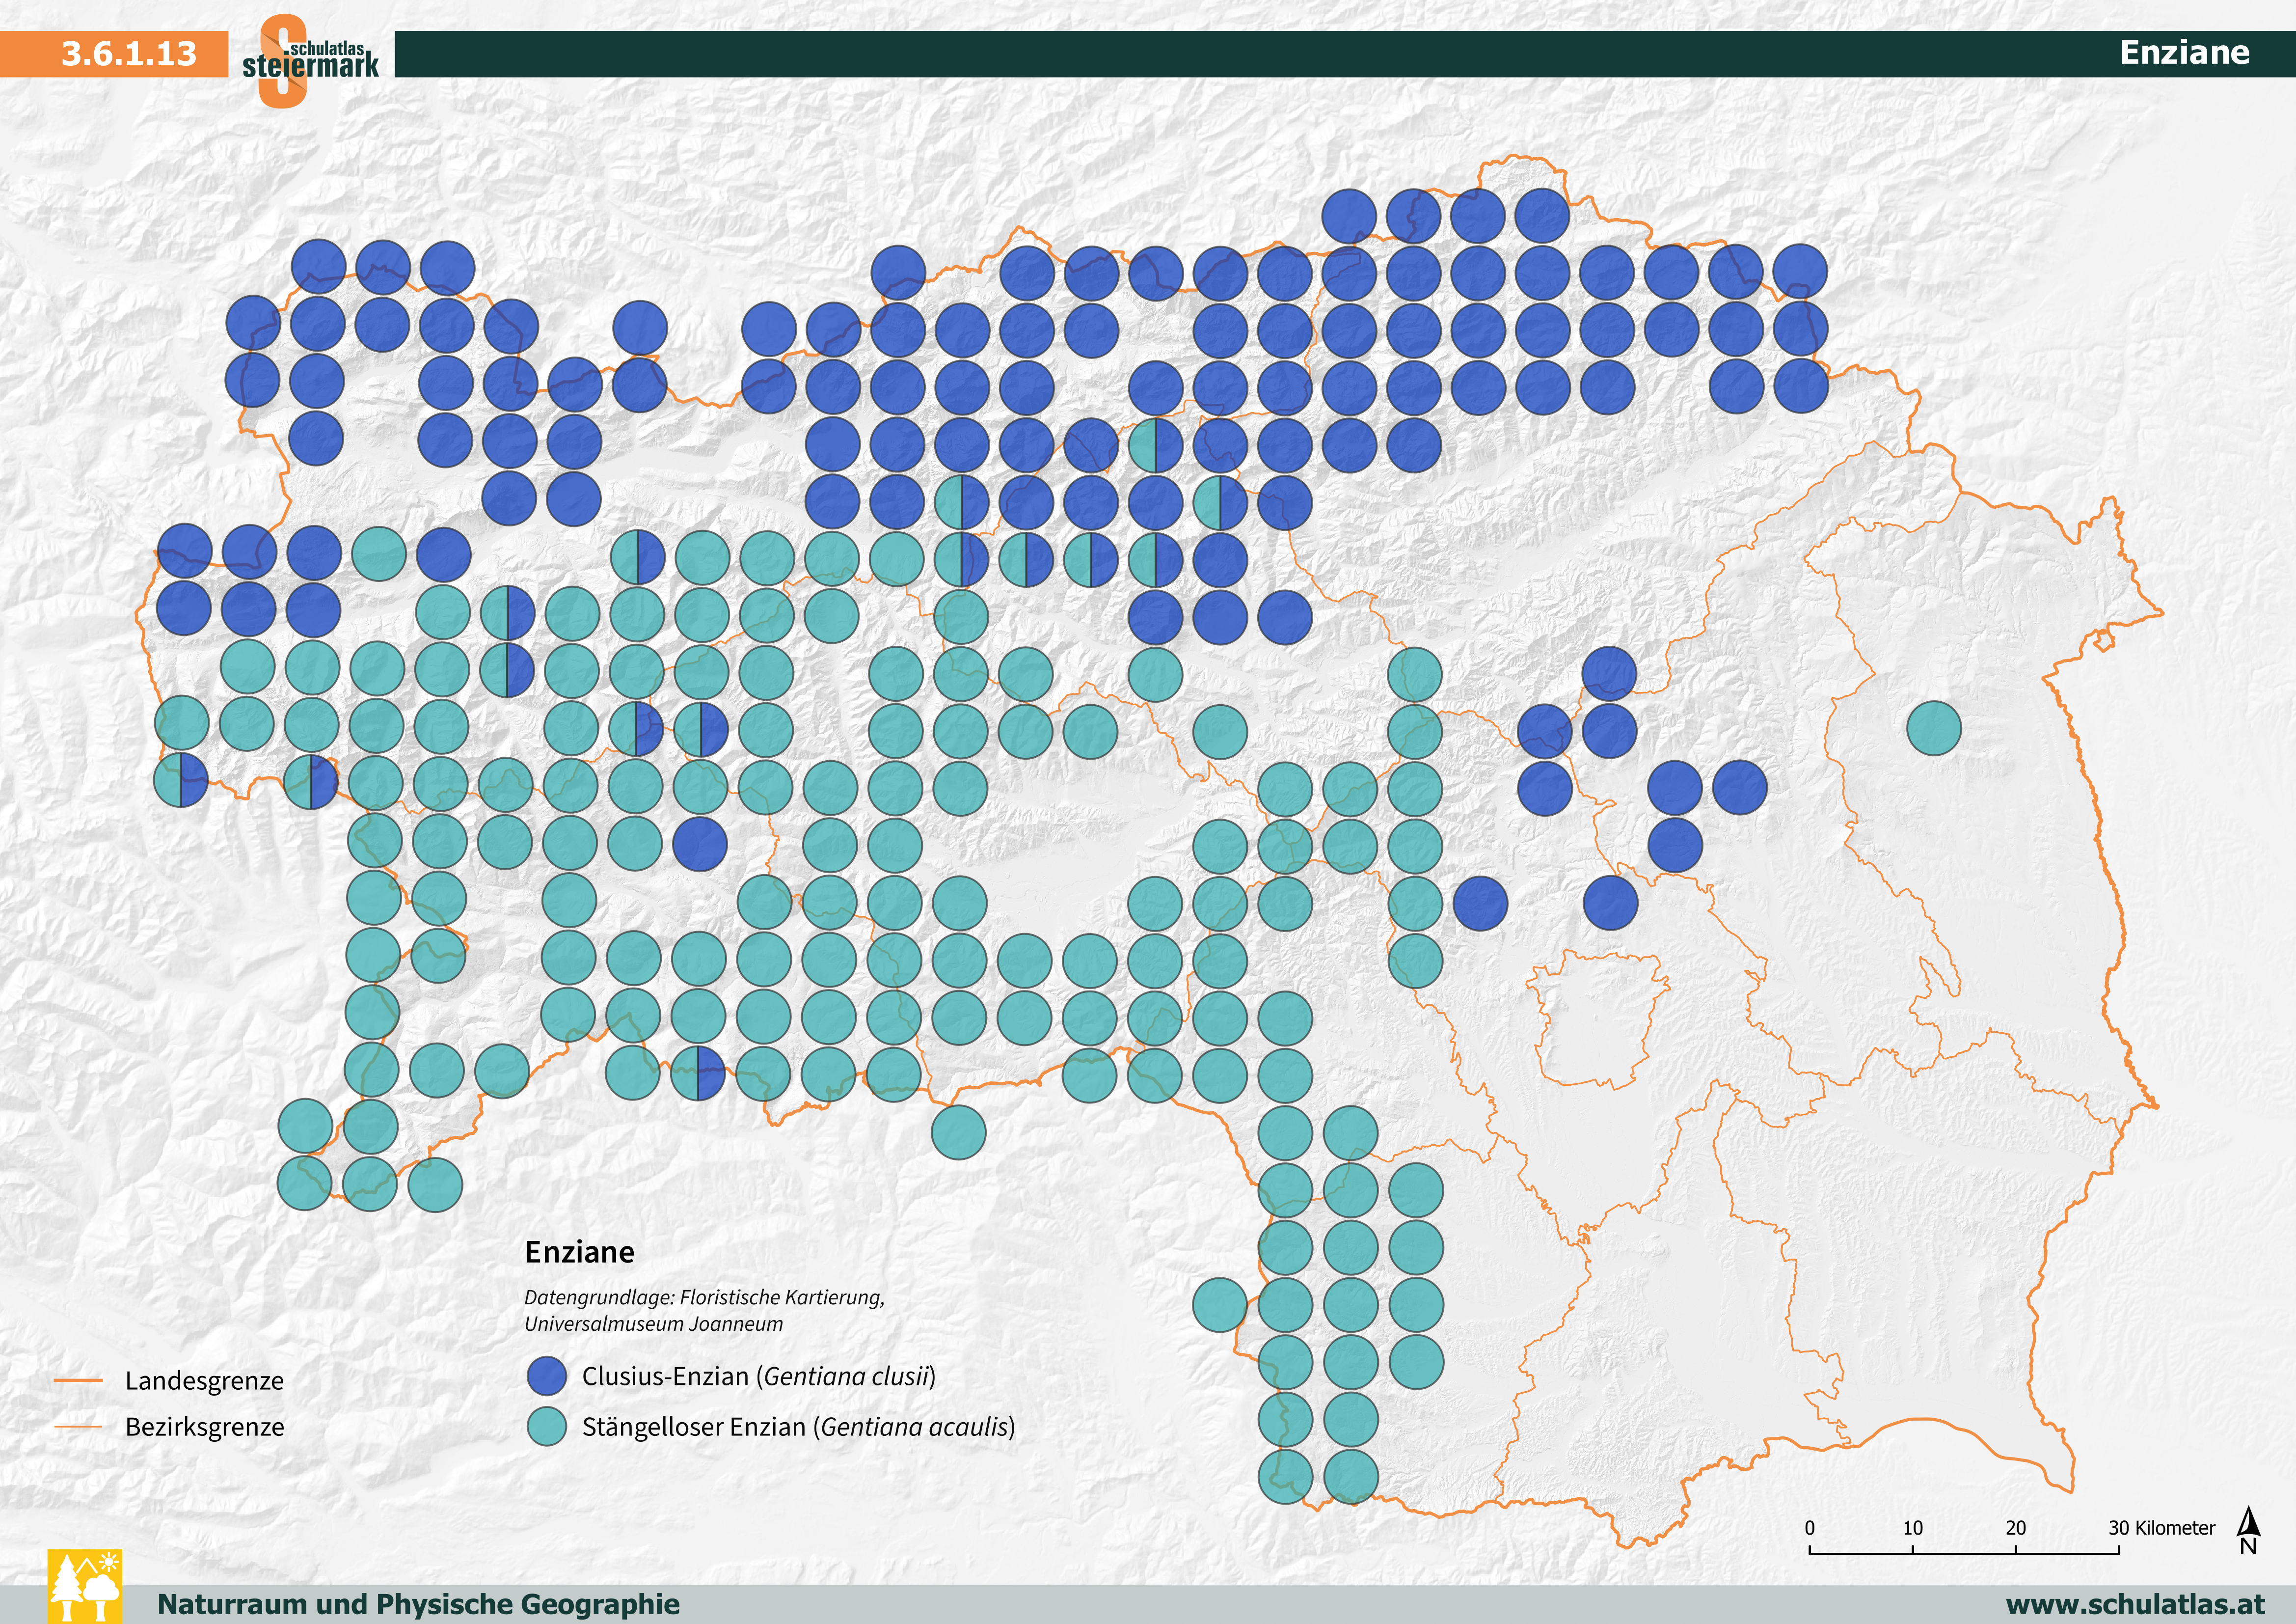Click the lone teal circle in far eastern Styria
The height and width of the screenshot is (1624, 2296).
point(1933,727)
